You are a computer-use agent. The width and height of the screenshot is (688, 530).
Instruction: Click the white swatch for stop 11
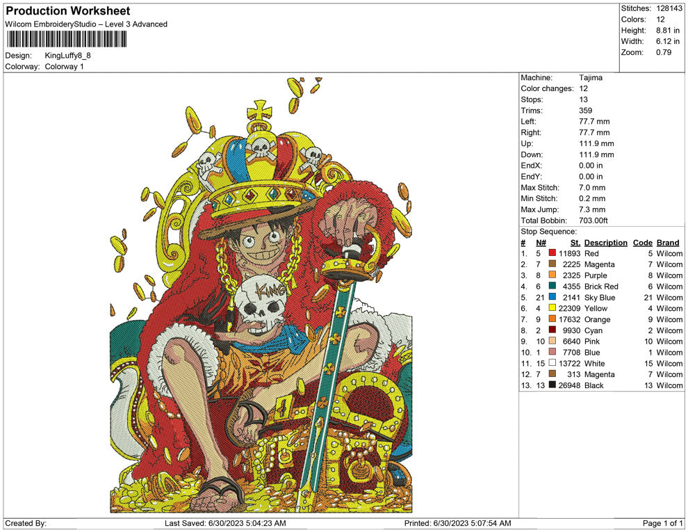point(552,364)
